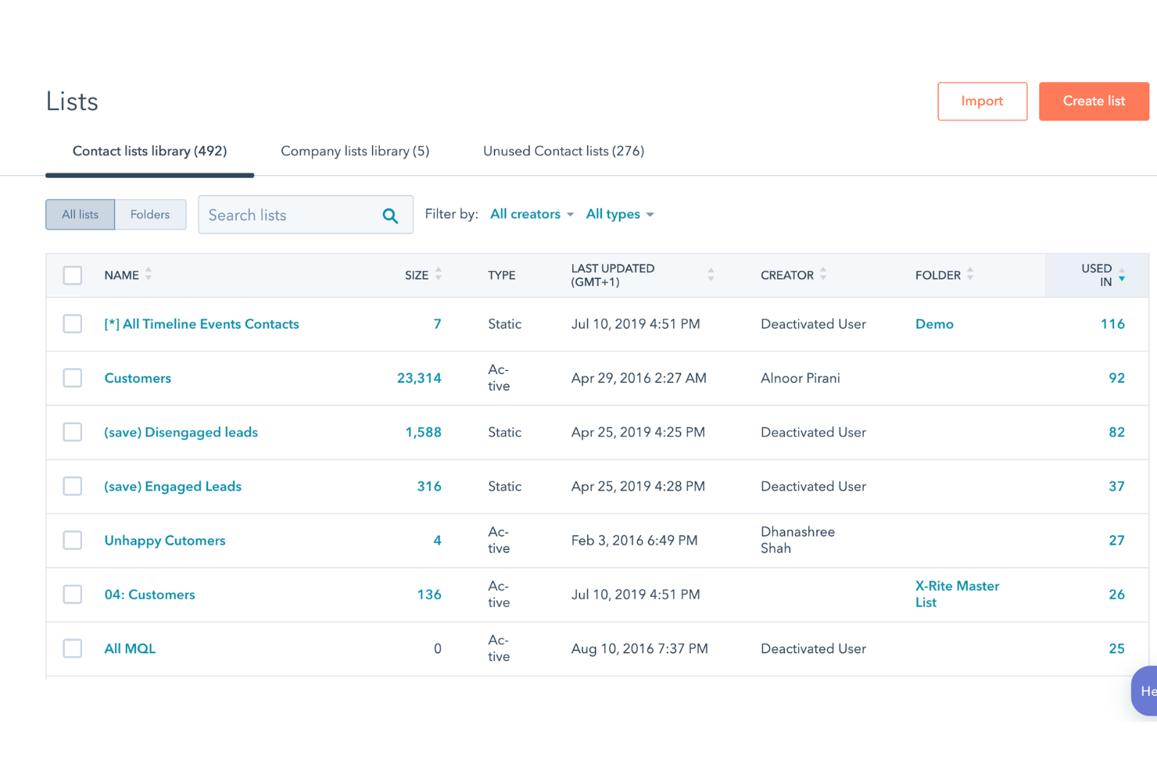1157x771 pixels.
Task: Click inside the Search lists field
Action: pyautogui.click(x=281, y=214)
